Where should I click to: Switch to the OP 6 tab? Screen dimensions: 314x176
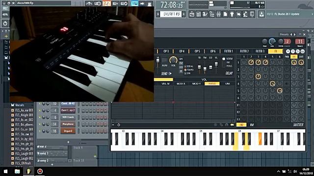point(212,51)
